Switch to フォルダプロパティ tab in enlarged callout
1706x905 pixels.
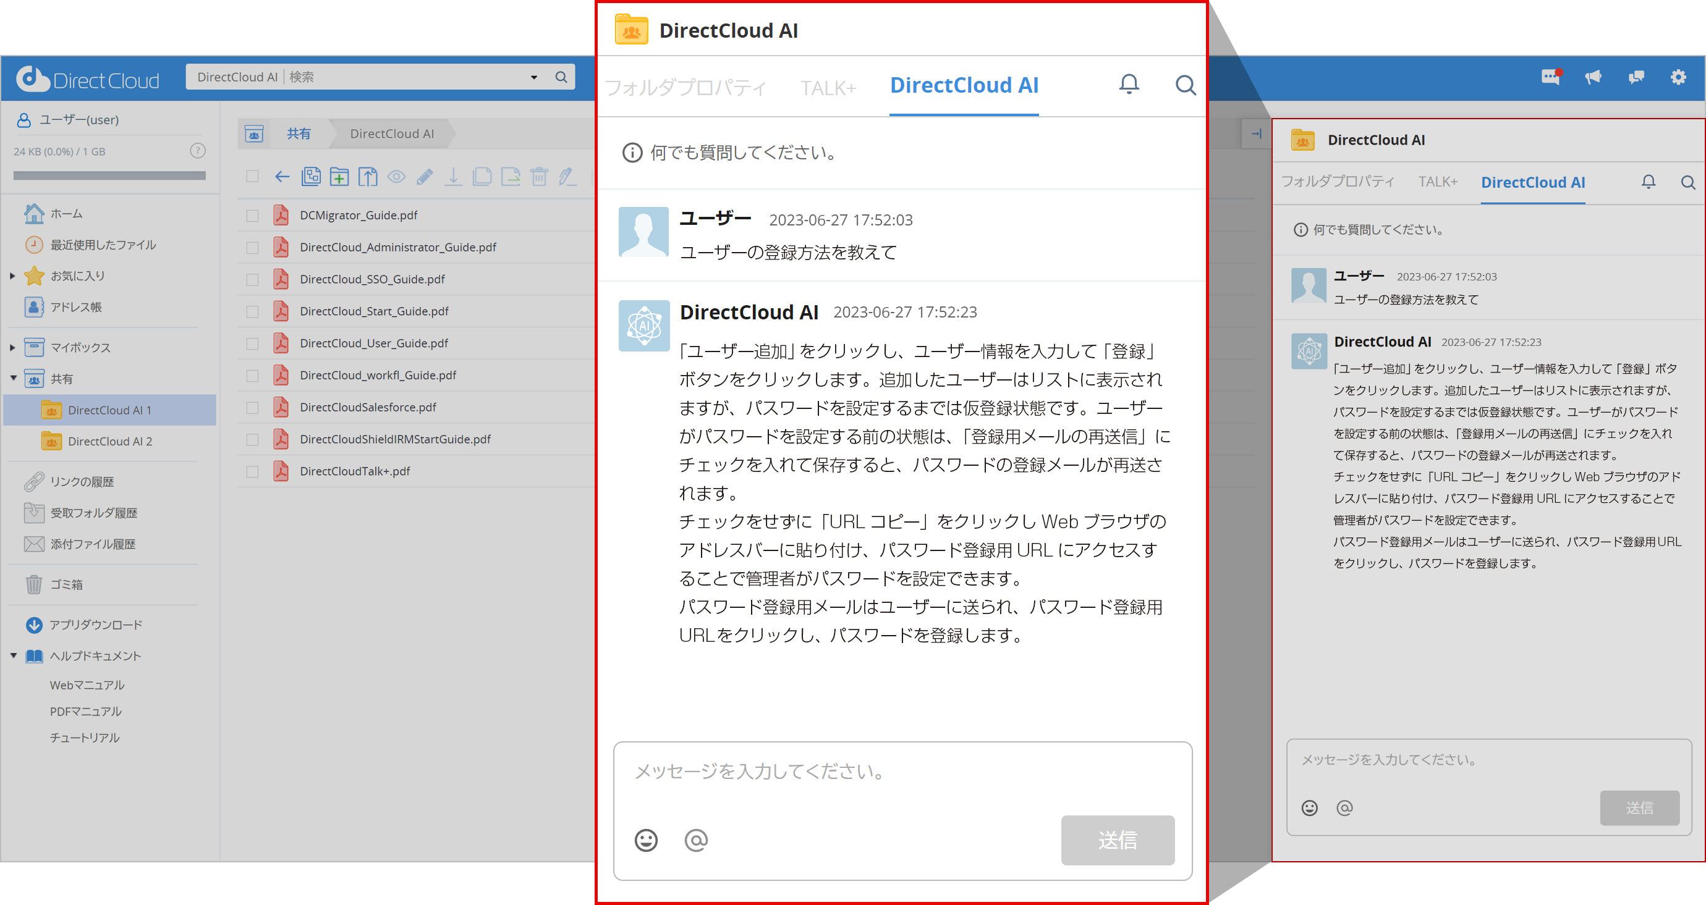click(x=686, y=86)
